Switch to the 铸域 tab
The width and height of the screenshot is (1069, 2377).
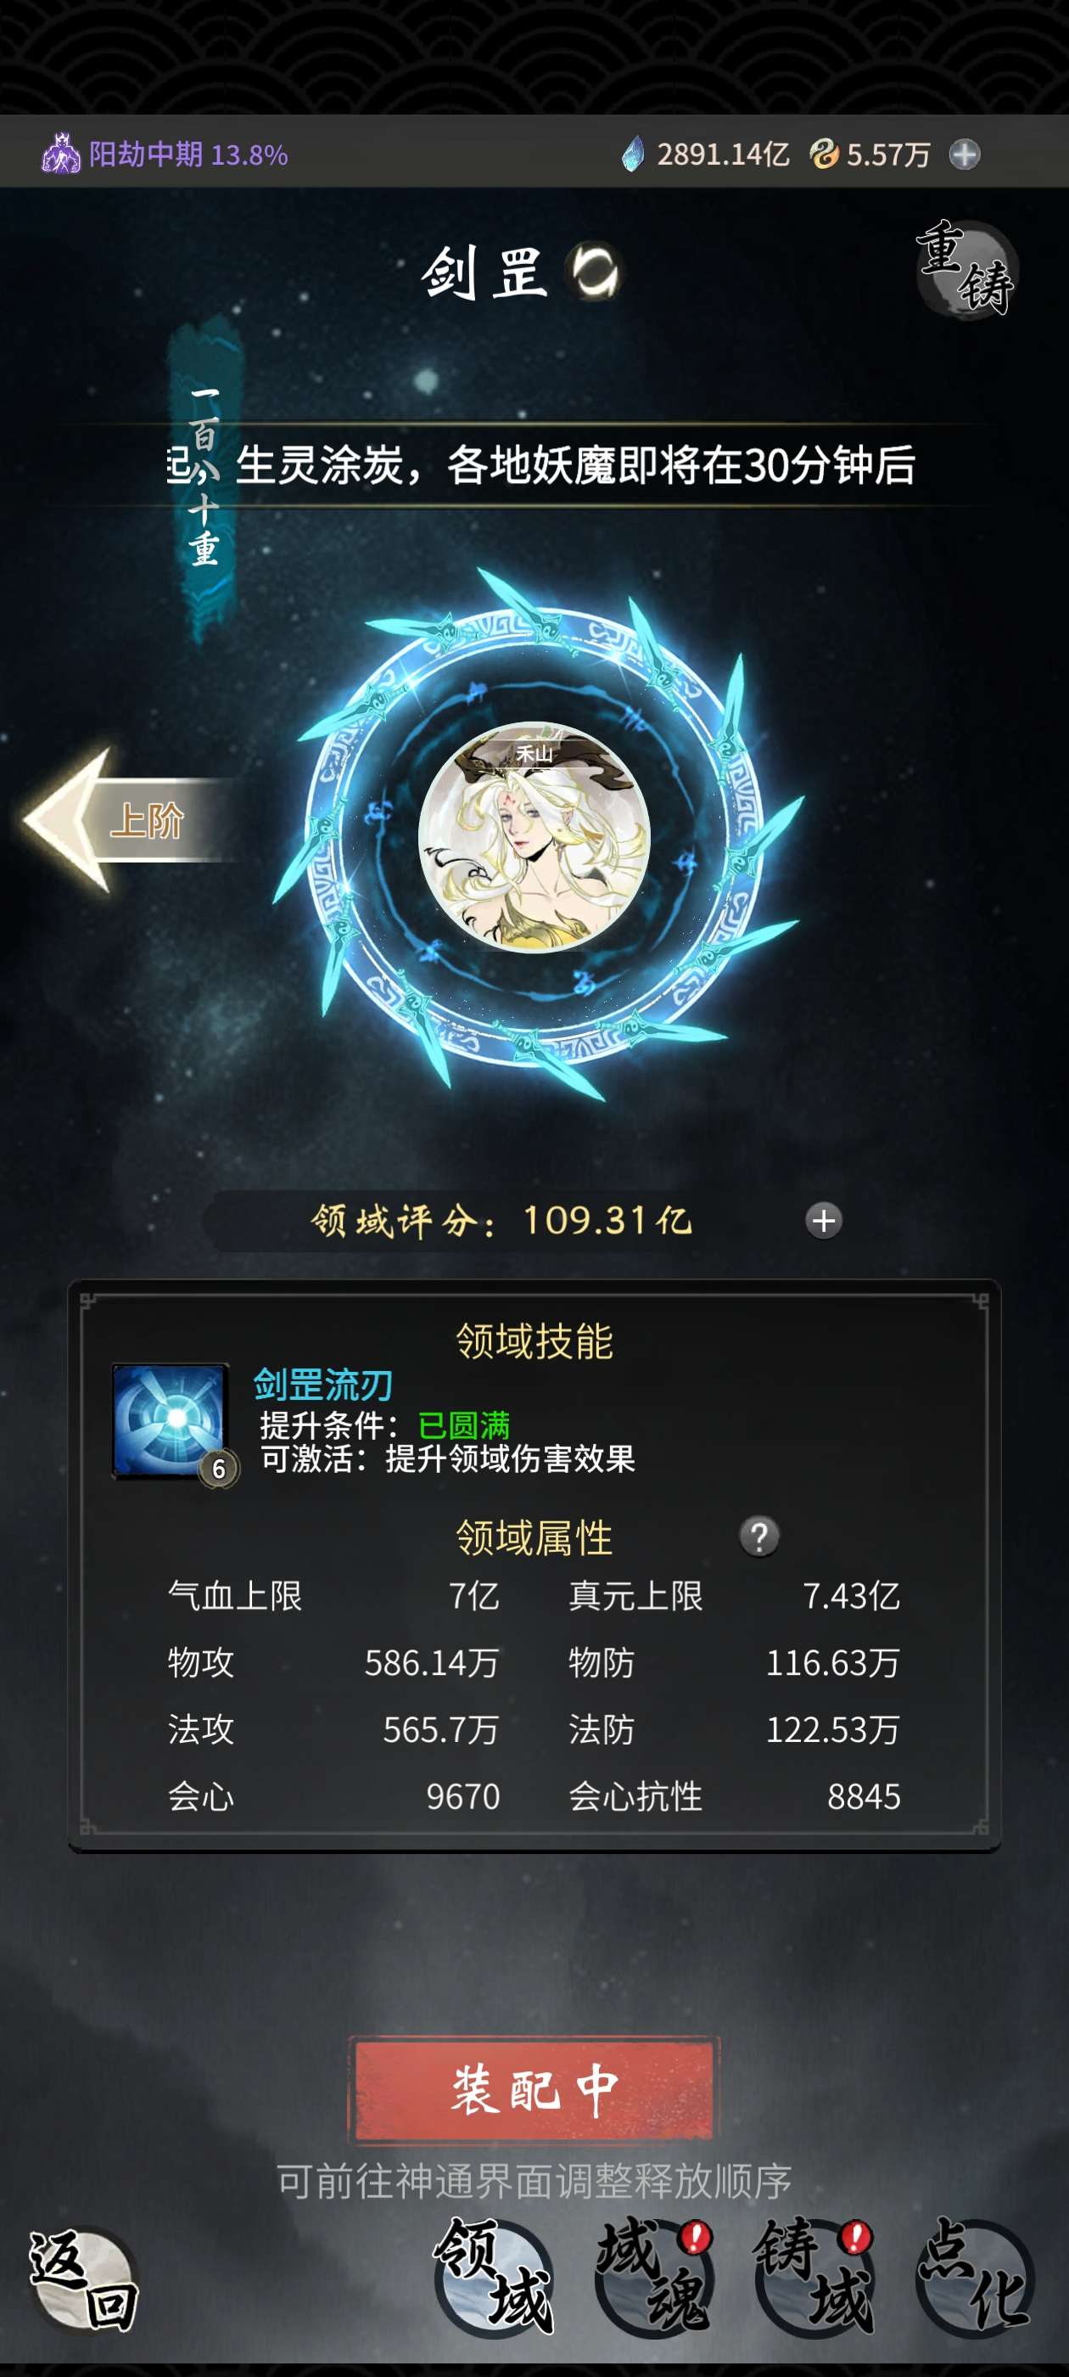[814, 2277]
